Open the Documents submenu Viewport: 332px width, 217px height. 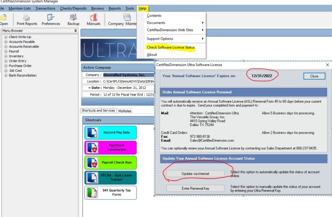pyautogui.click(x=171, y=23)
